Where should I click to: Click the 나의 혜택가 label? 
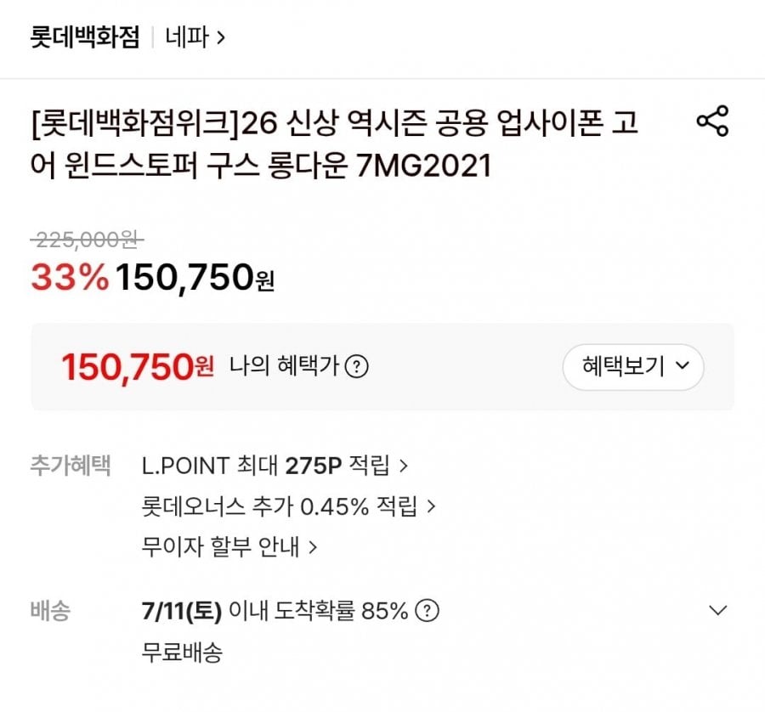[284, 365]
